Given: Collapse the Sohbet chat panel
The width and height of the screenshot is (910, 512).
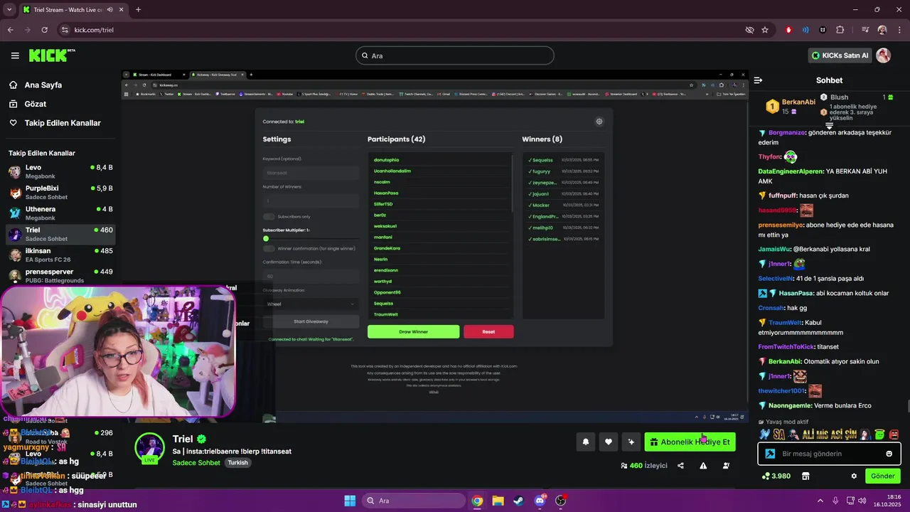Looking at the screenshot, I should coord(758,80).
